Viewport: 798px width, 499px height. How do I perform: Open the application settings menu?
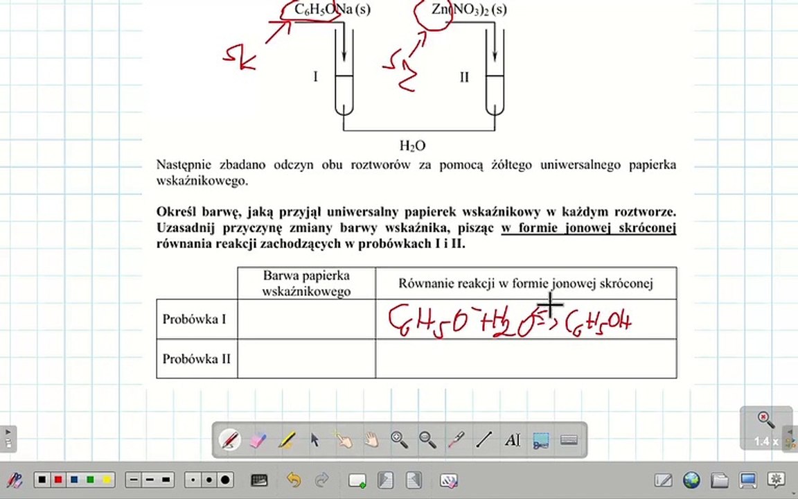[x=776, y=480]
